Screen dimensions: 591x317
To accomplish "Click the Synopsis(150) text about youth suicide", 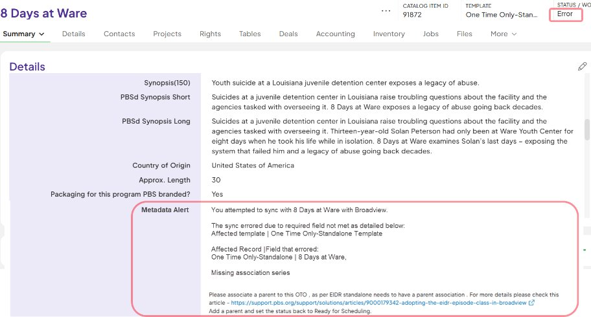I will coord(345,83).
